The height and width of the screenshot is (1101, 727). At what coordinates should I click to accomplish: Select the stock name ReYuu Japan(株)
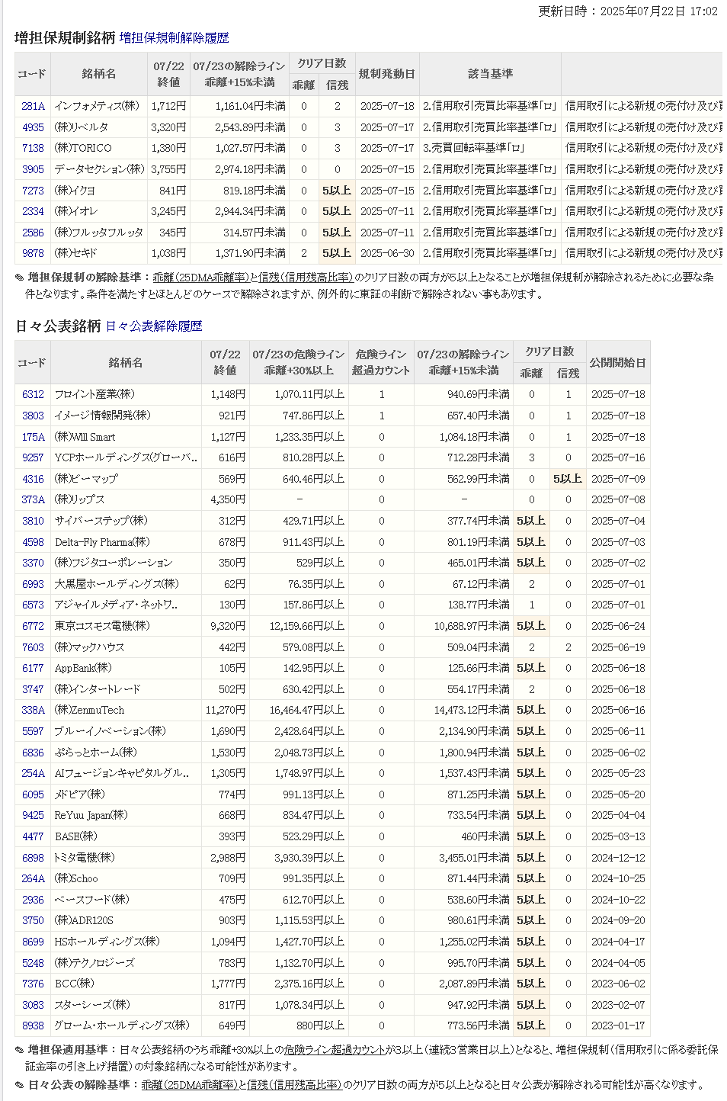[x=91, y=815]
